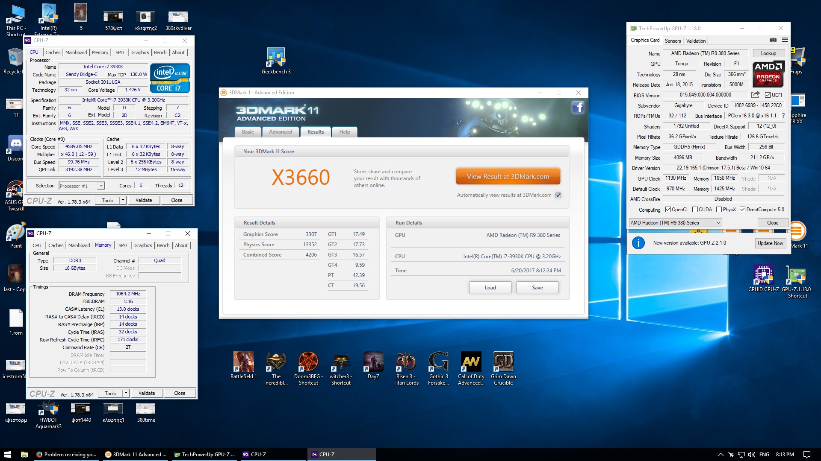The height and width of the screenshot is (461, 821).
Task: Open the 578ψατ desktop icon
Action: tap(113, 20)
